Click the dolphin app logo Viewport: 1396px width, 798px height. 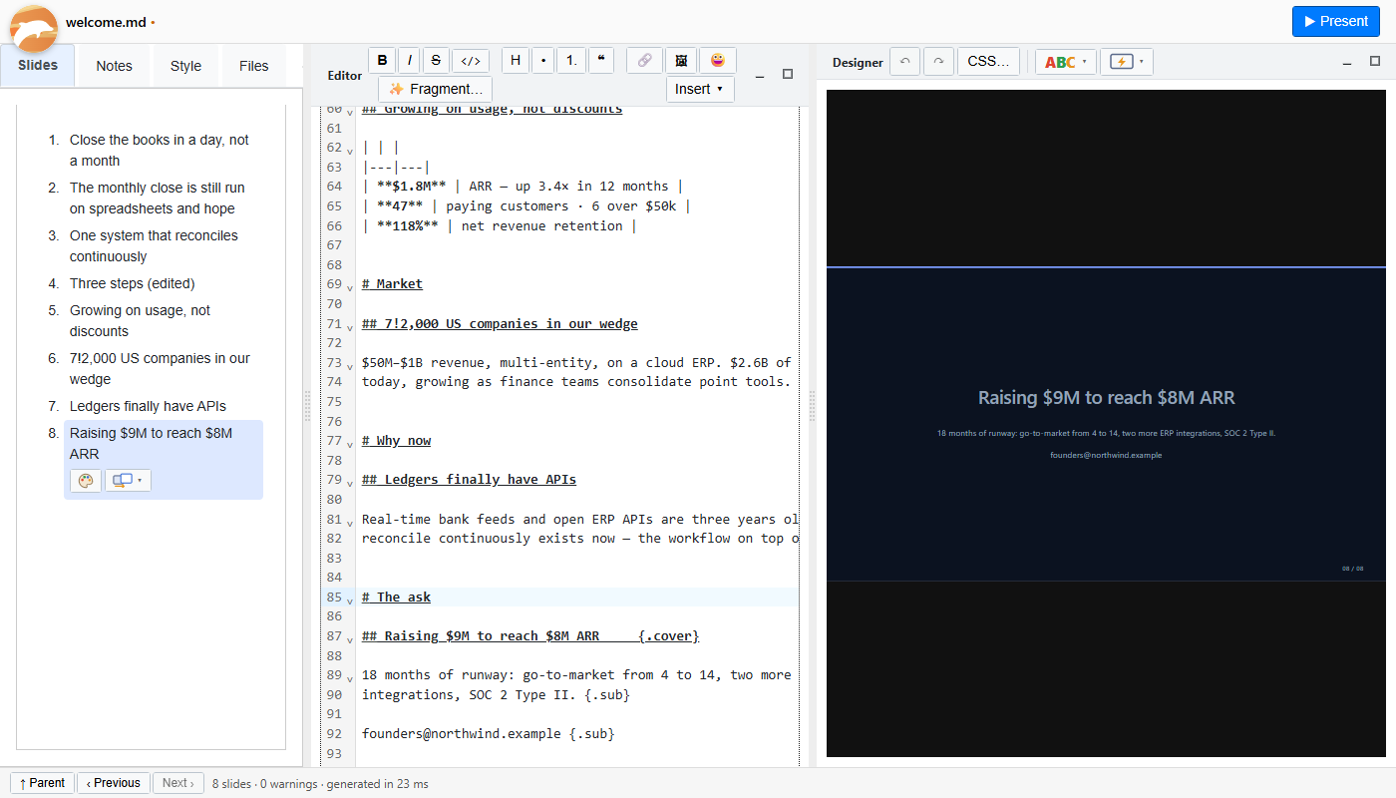click(33, 28)
